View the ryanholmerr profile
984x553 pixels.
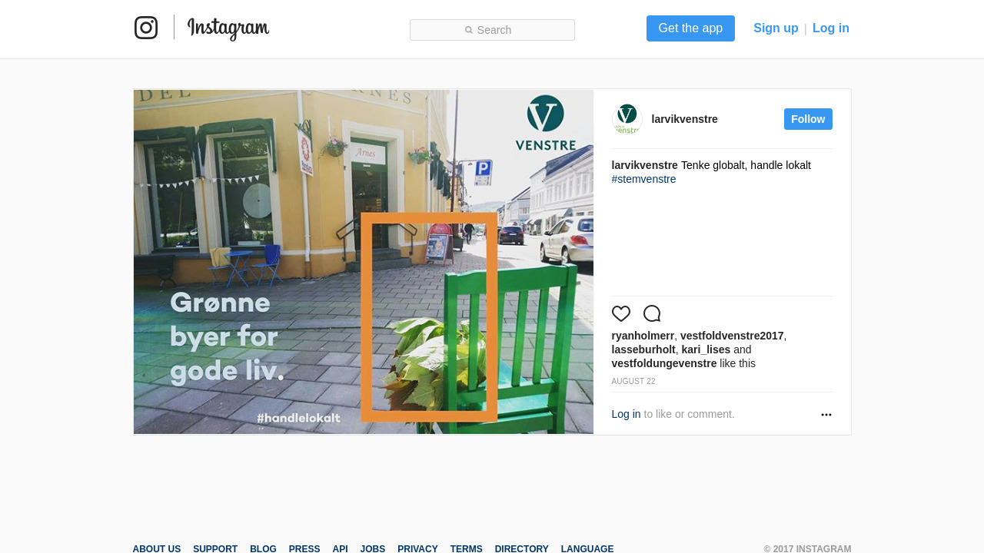click(643, 336)
